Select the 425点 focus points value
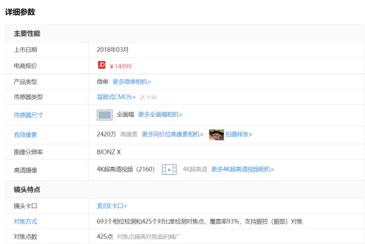 (x=105, y=236)
